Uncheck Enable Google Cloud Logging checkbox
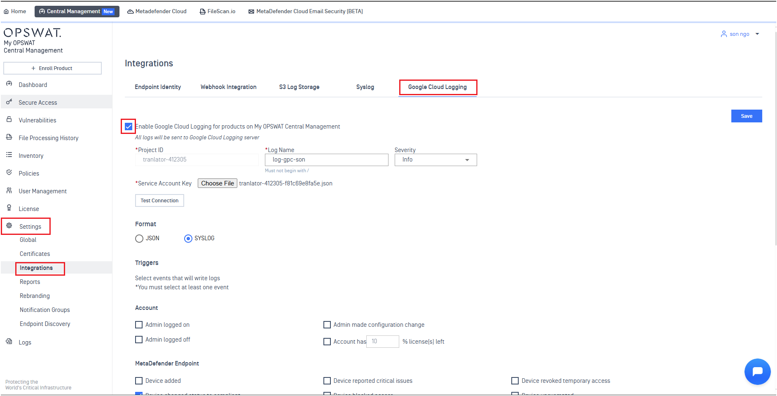This screenshot has width=777, height=396. (129, 127)
